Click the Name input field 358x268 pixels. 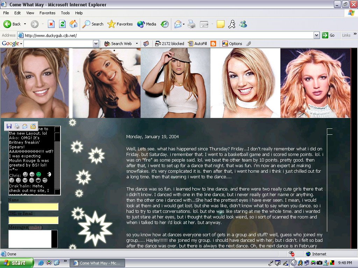coord(33,207)
